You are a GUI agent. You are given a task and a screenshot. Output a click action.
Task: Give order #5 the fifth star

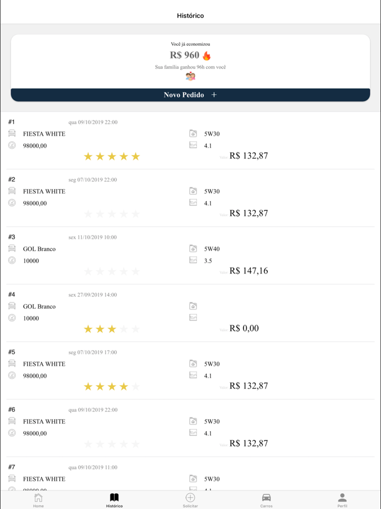(x=136, y=386)
